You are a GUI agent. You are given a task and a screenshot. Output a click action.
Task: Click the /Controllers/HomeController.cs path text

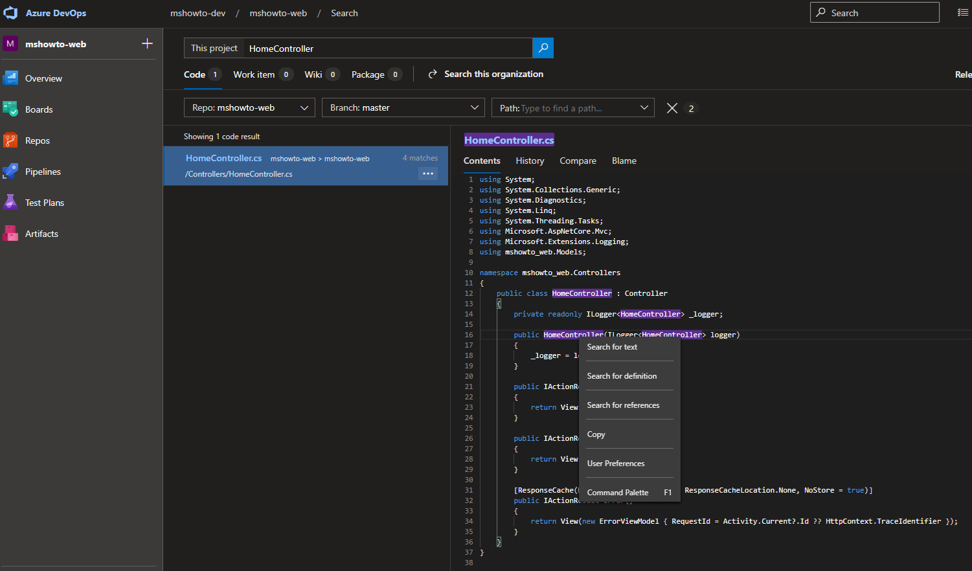239,174
